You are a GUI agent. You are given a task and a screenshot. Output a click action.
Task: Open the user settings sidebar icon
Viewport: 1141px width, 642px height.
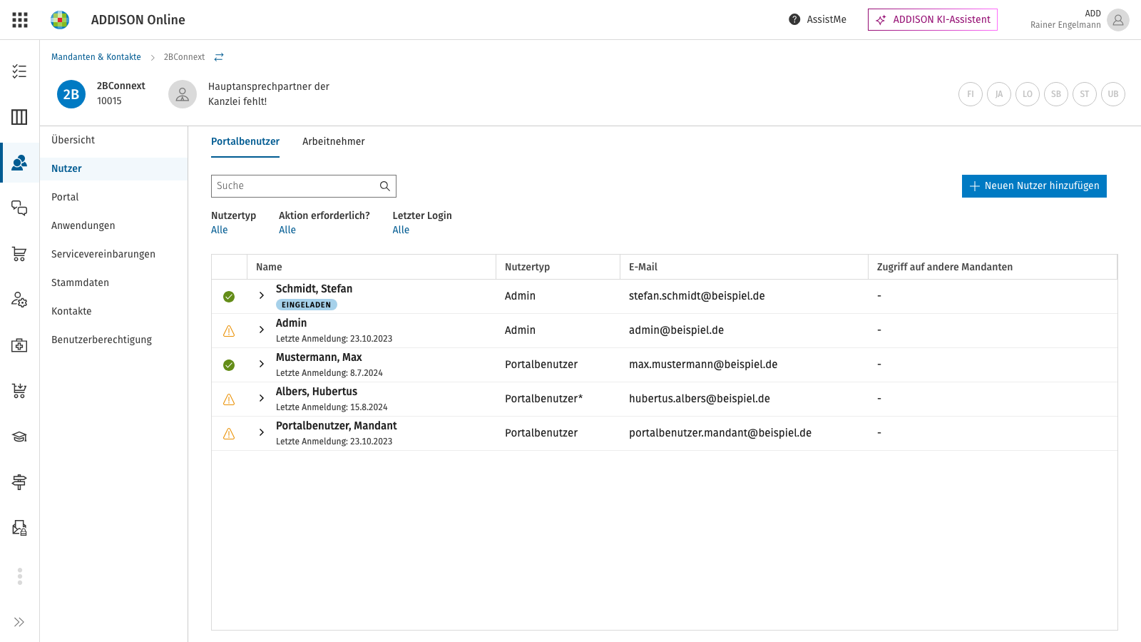tap(19, 300)
